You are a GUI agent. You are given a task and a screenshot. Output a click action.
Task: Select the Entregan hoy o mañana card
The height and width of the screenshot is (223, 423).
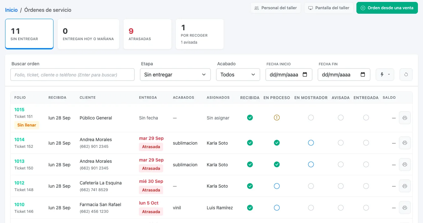point(88,34)
